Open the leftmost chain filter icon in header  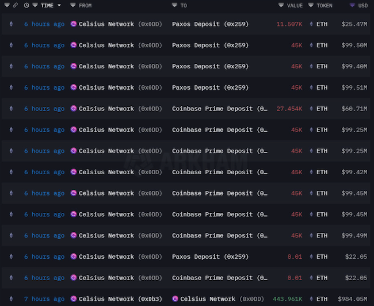click(7, 5)
